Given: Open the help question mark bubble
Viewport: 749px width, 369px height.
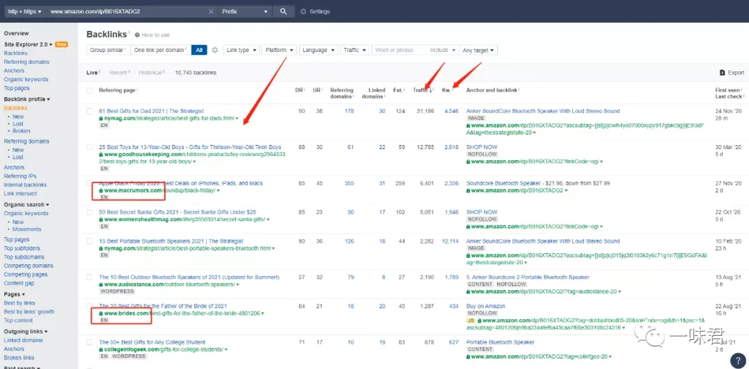Looking at the screenshot, I should tap(738, 361).
